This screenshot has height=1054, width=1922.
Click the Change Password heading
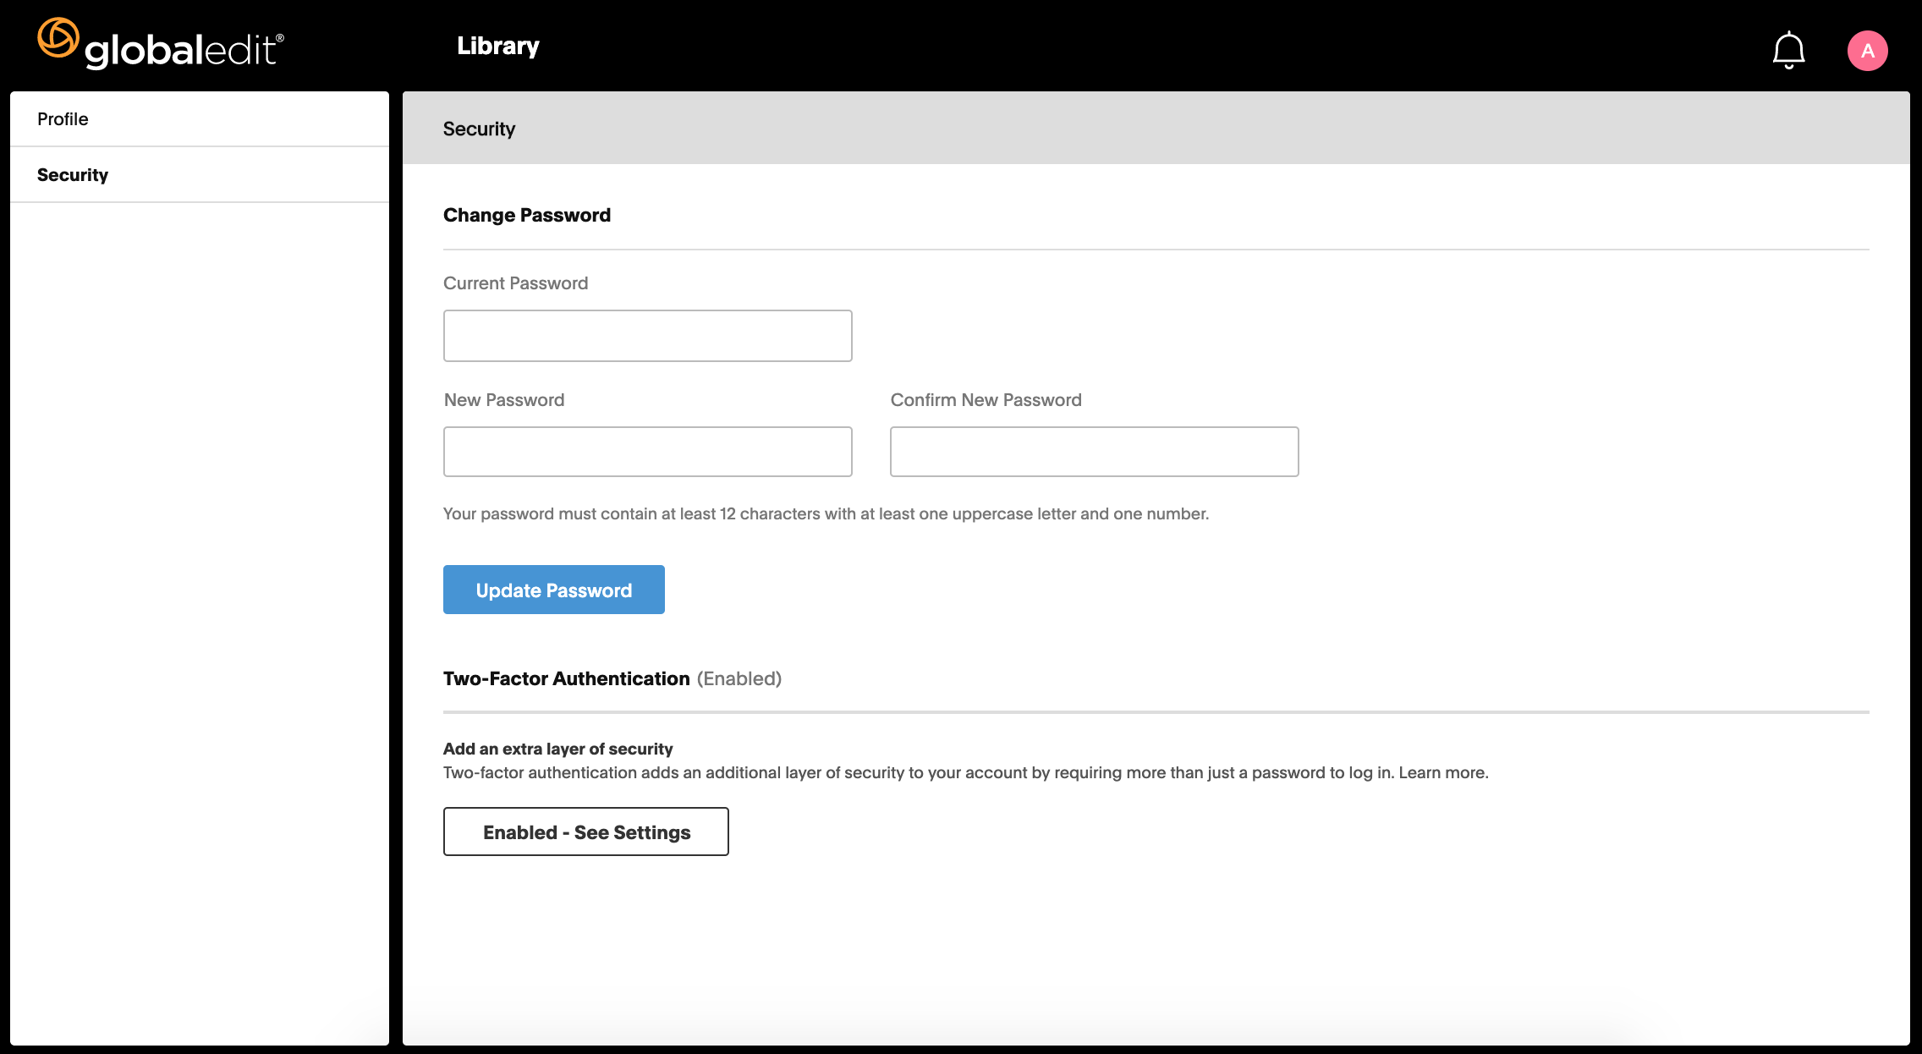526,215
